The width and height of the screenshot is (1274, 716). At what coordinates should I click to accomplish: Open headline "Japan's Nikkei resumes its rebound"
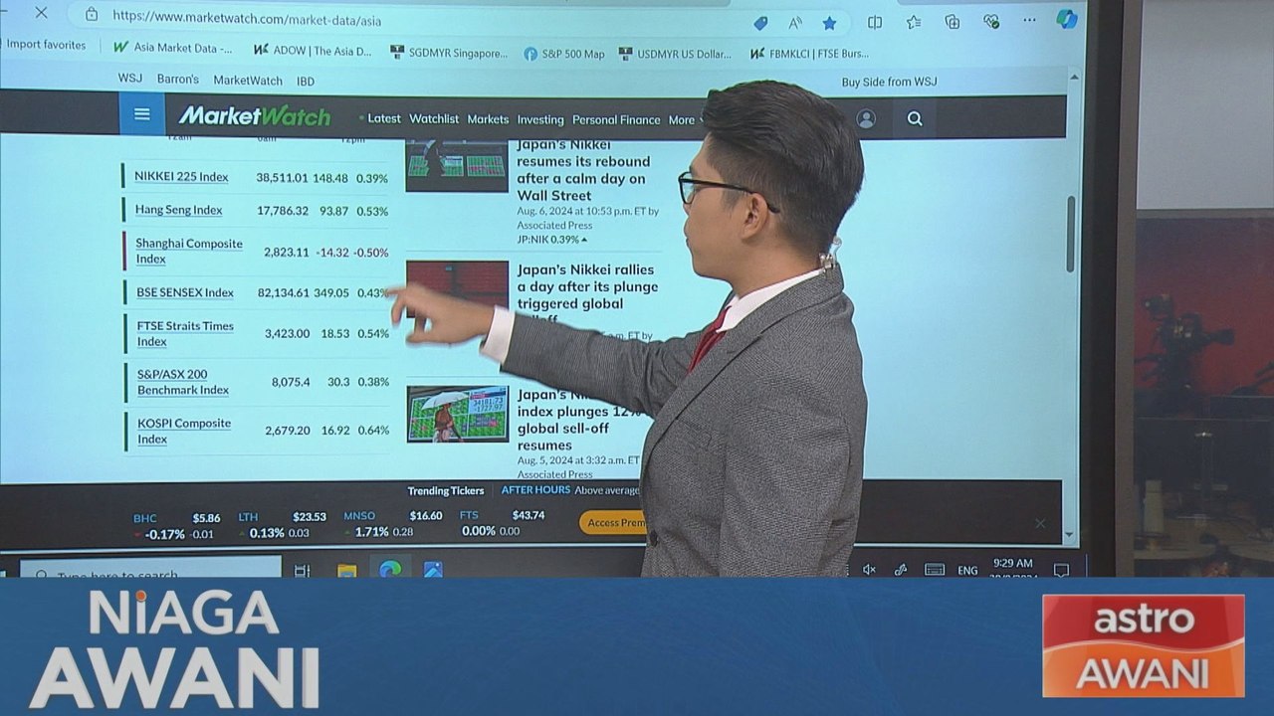click(x=583, y=170)
